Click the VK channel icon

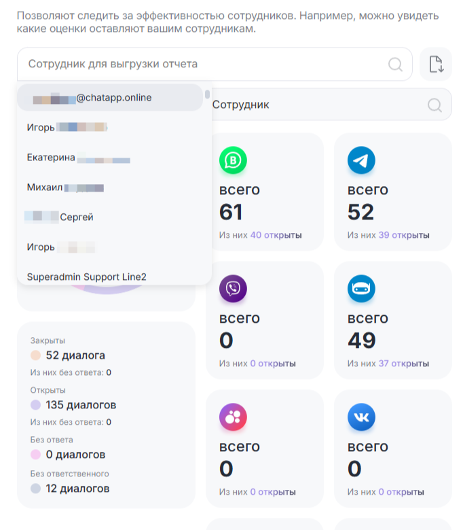click(361, 417)
